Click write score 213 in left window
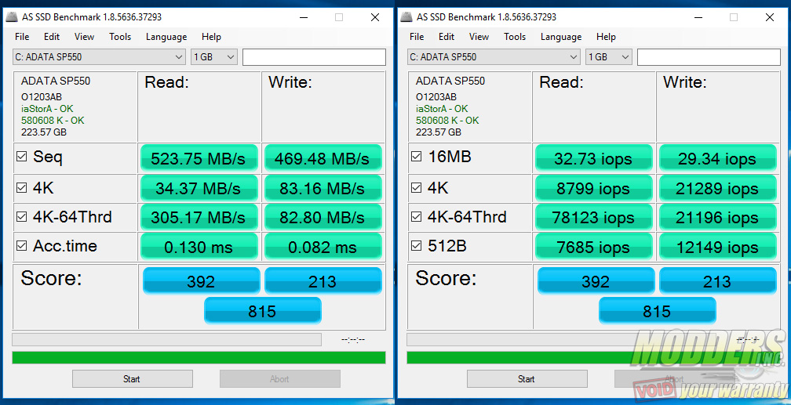 tap(323, 280)
